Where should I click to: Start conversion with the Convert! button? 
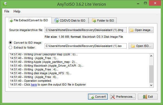pyautogui.click(x=98, y=97)
